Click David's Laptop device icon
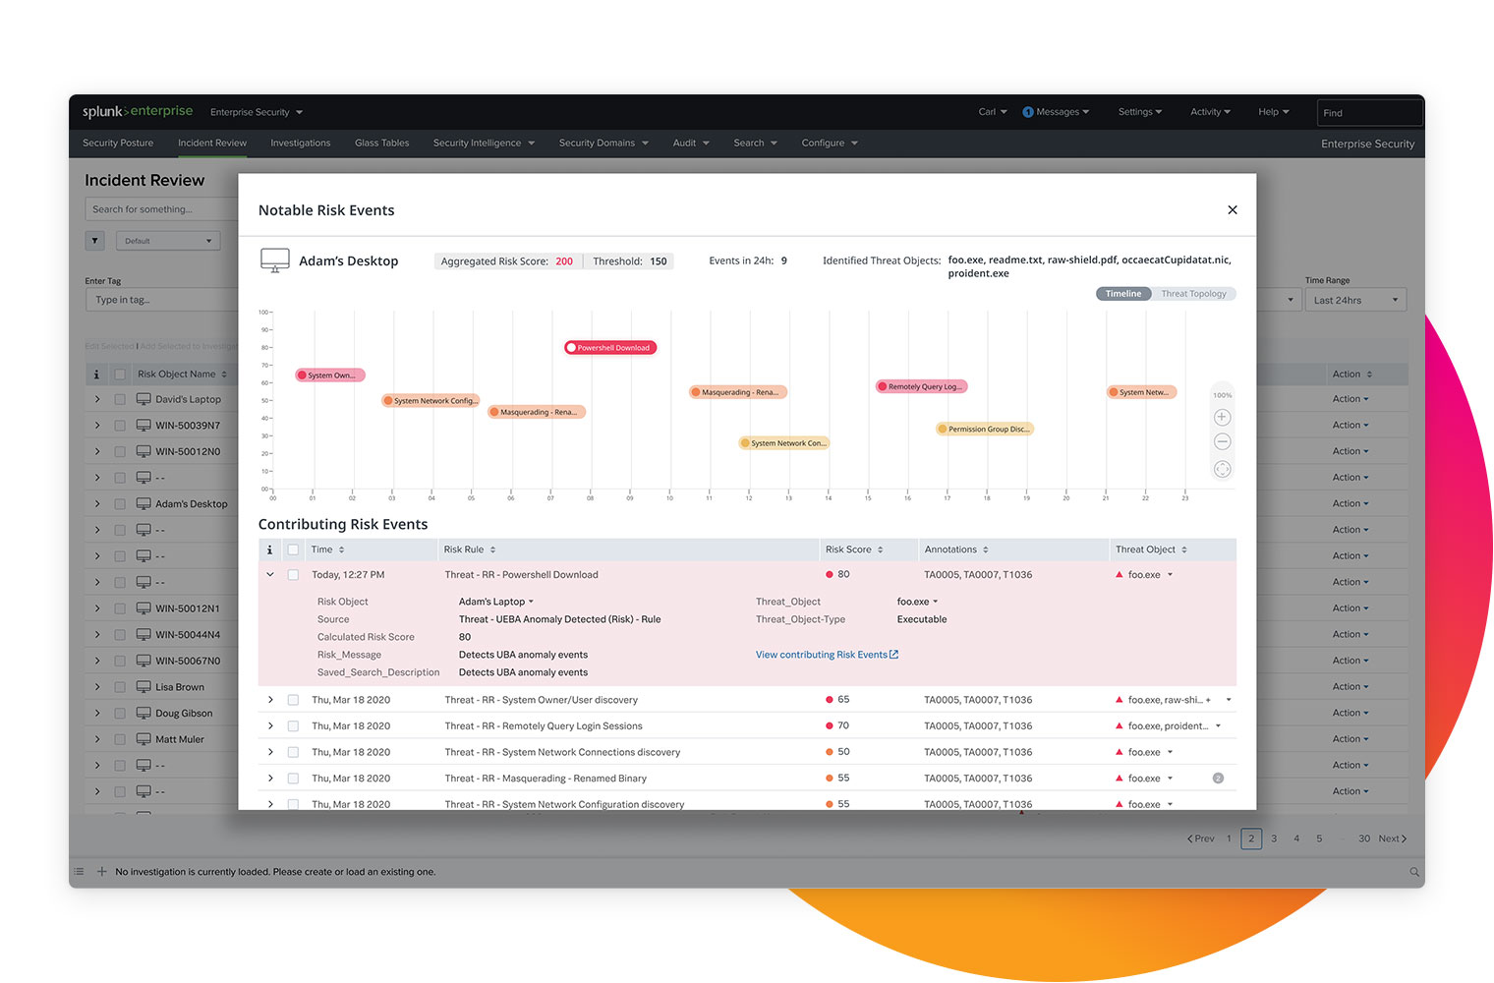This screenshot has height=983, width=1494. click(x=144, y=399)
